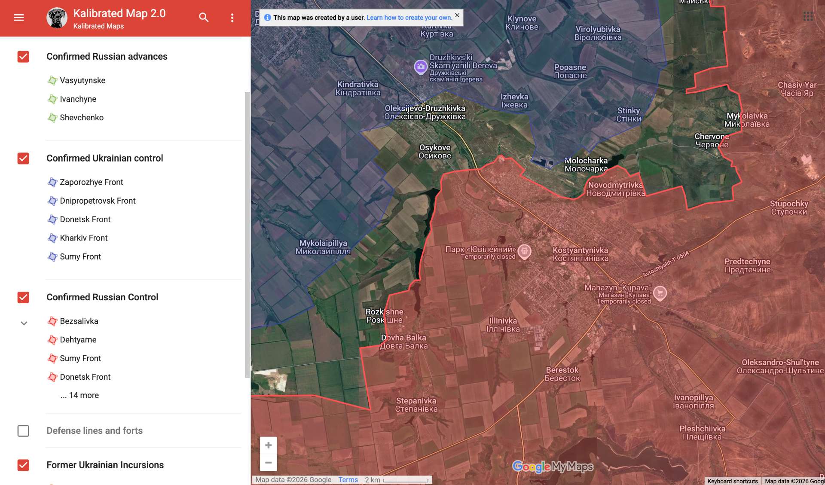Click the Stupochky map label
The image size is (825, 485).
(x=789, y=207)
